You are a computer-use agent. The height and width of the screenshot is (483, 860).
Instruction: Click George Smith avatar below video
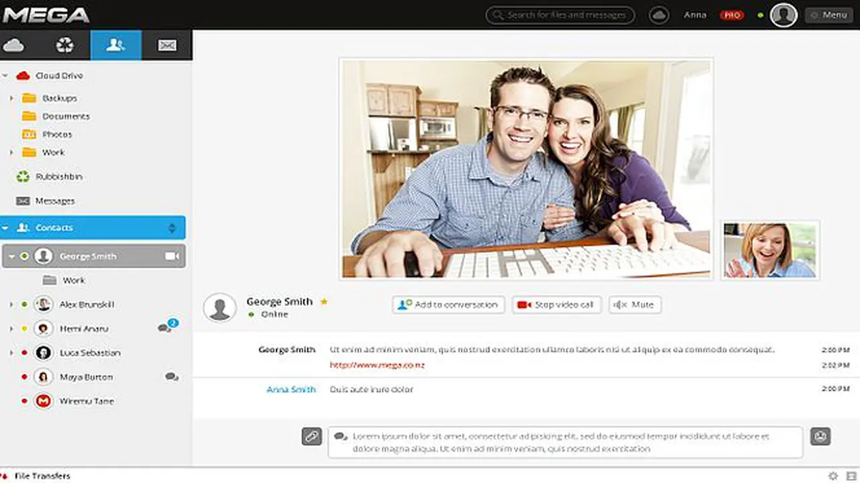(x=220, y=307)
